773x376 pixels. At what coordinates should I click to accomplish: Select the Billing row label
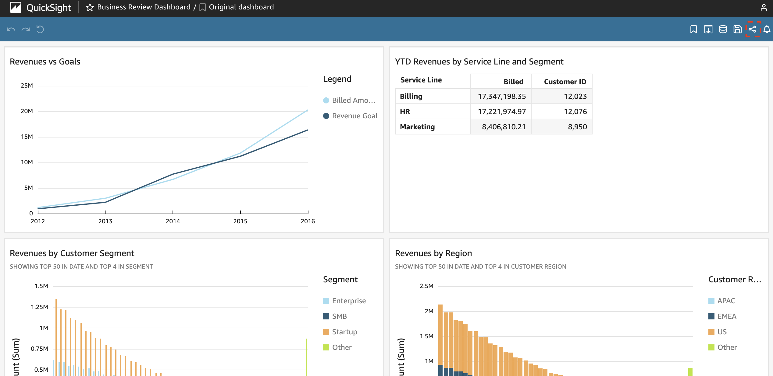pyautogui.click(x=411, y=96)
